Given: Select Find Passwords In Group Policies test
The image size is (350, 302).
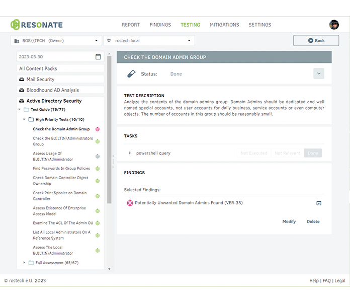Looking at the screenshot, I should click(61, 169).
